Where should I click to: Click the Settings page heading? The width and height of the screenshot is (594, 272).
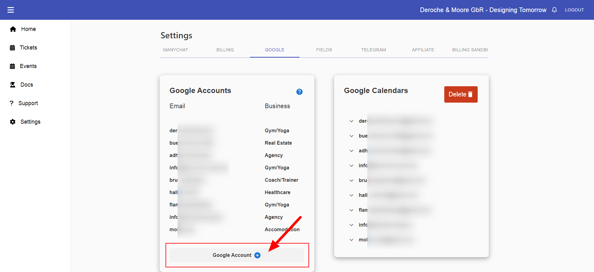coord(176,36)
